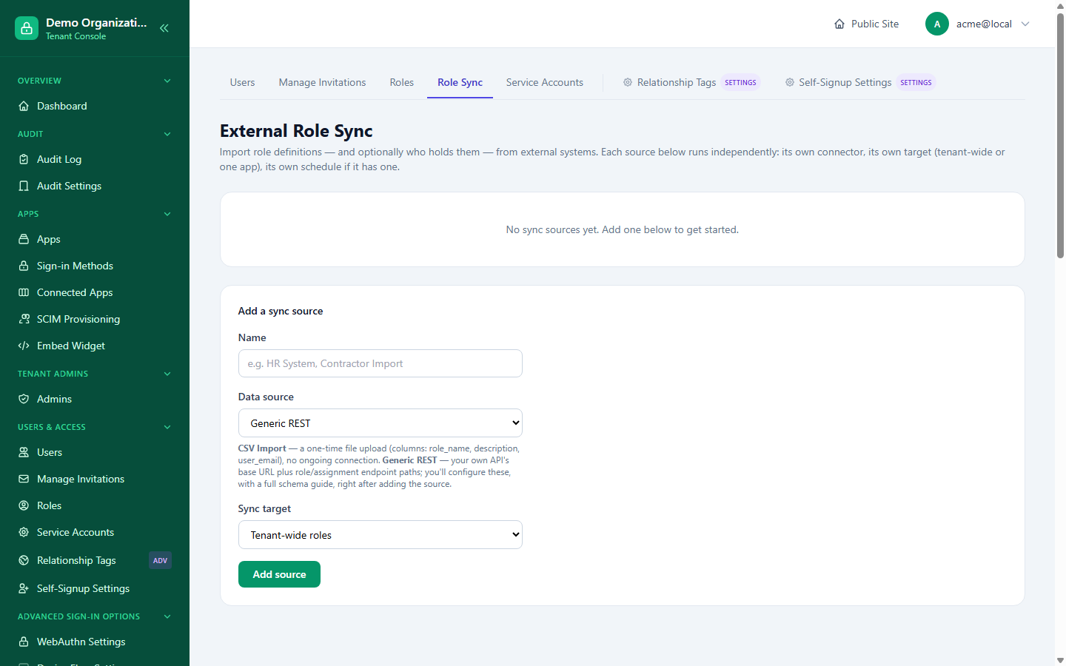Viewport: 1066px width, 666px height.
Task: Click the SCIM Provisioning icon
Action: (24, 319)
